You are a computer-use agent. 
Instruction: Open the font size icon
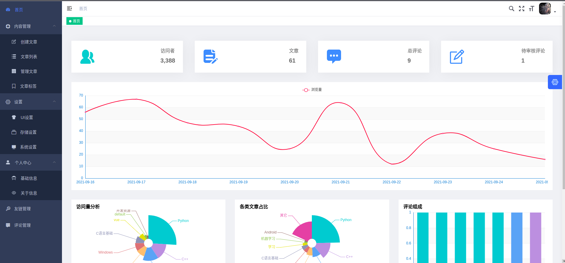tap(532, 9)
